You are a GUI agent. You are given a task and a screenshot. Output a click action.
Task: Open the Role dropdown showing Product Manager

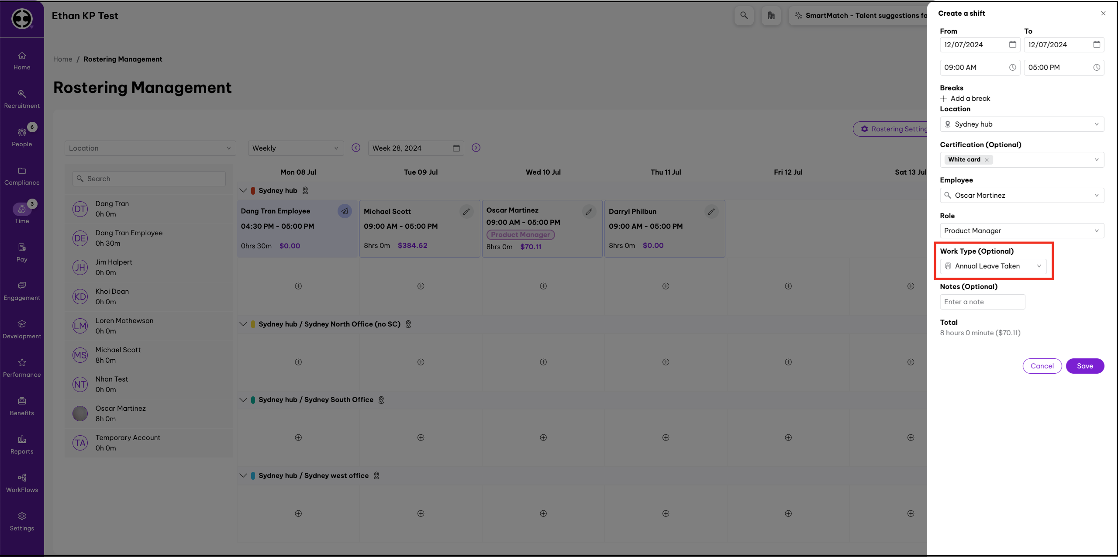(1021, 231)
